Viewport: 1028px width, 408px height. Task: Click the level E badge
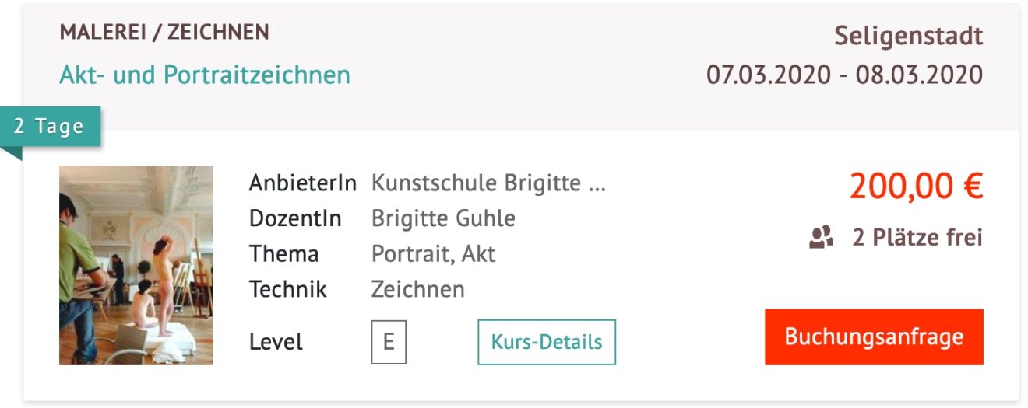(x=388, y=342)
